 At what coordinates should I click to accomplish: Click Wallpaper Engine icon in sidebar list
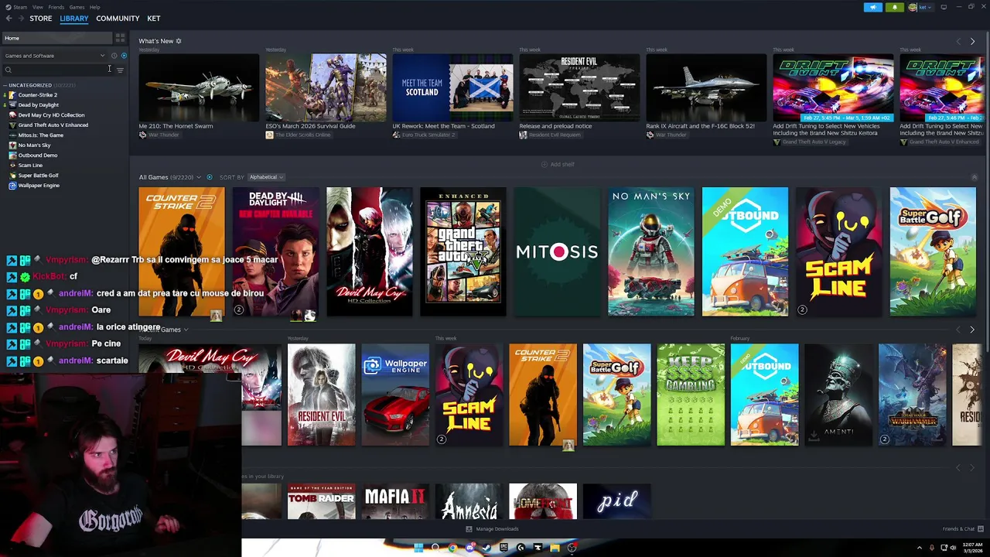click(12, 186)
